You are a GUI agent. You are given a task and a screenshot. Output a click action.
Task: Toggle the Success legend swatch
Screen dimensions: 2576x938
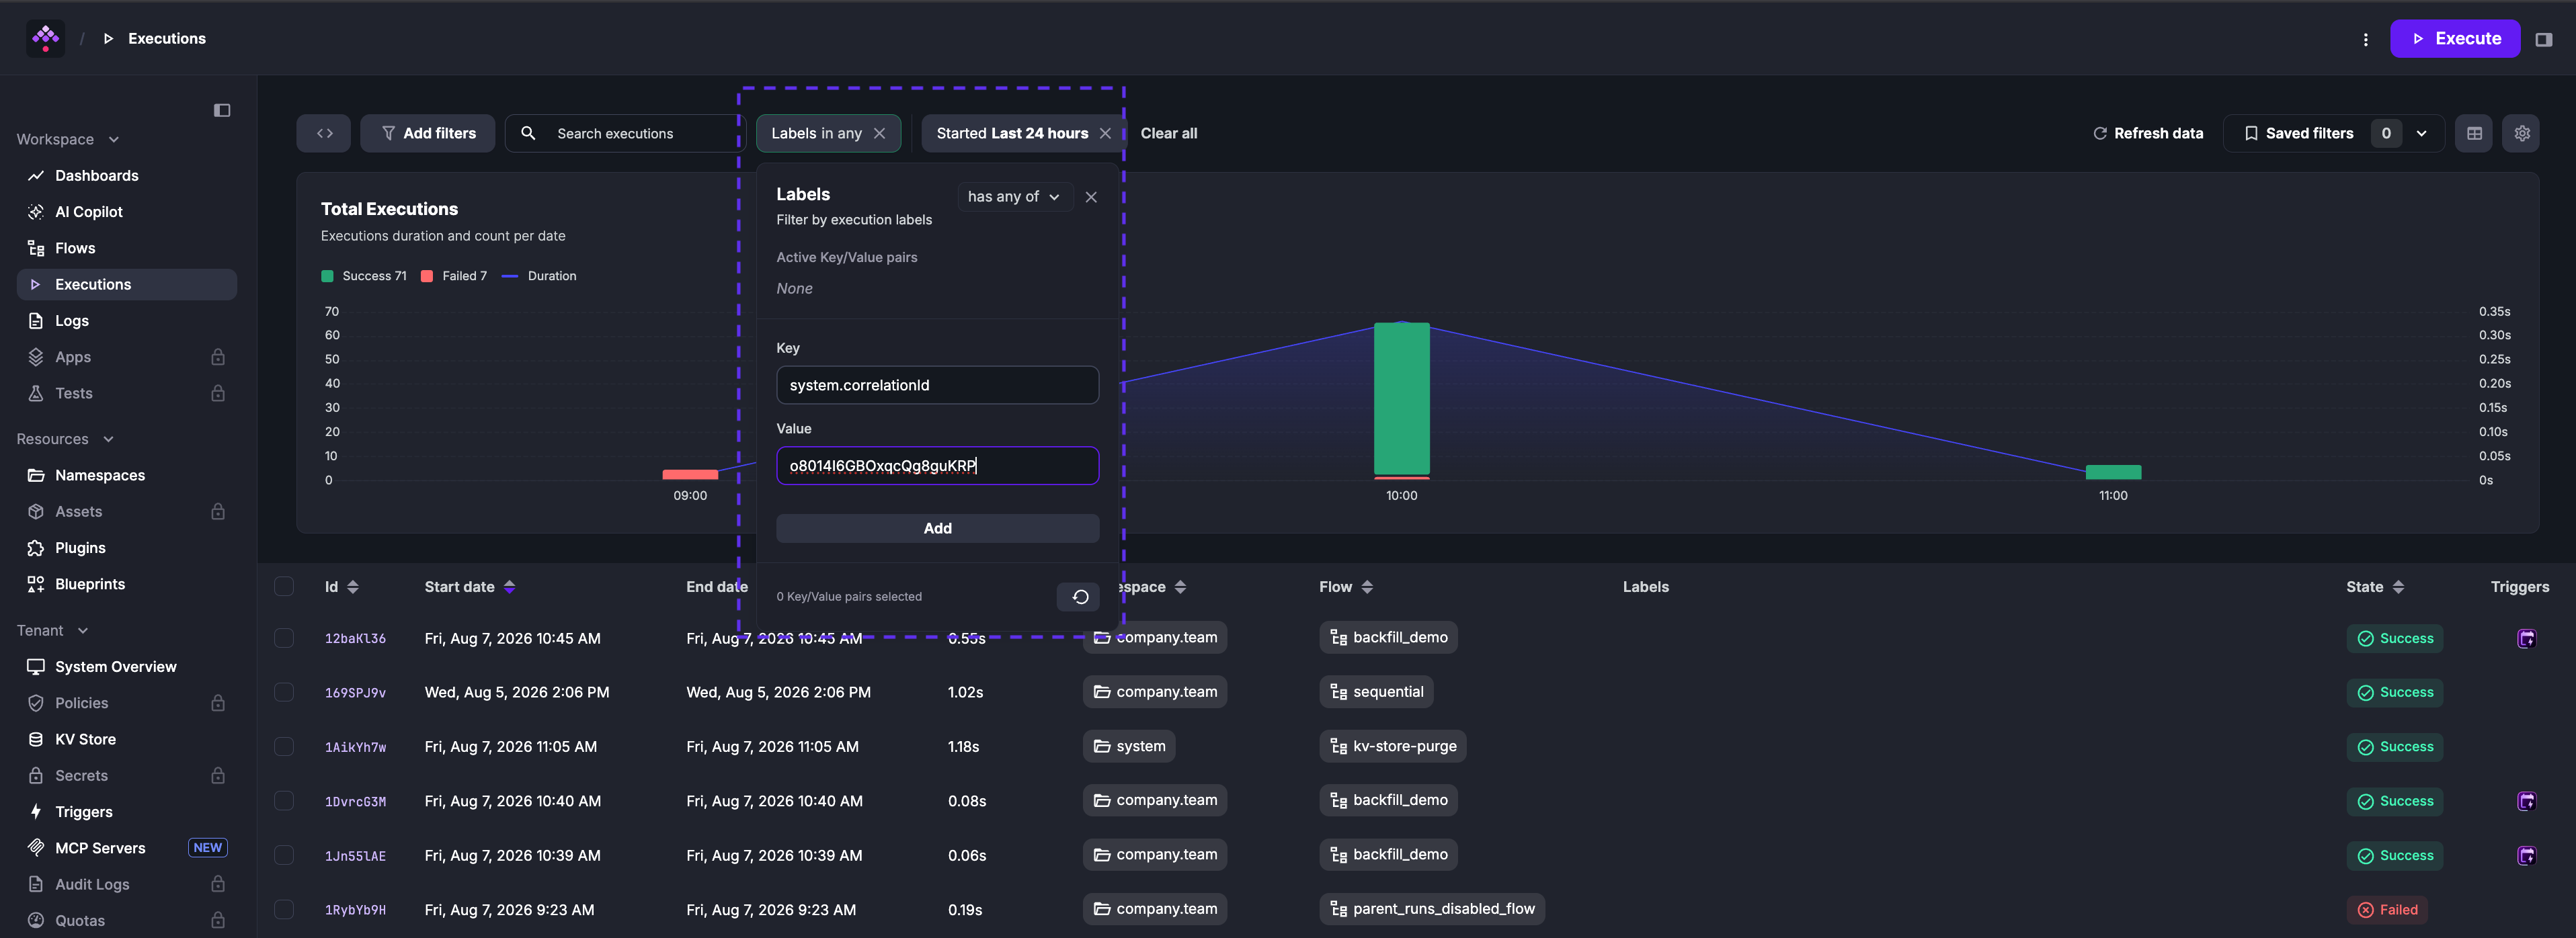(x=327, y=276)
